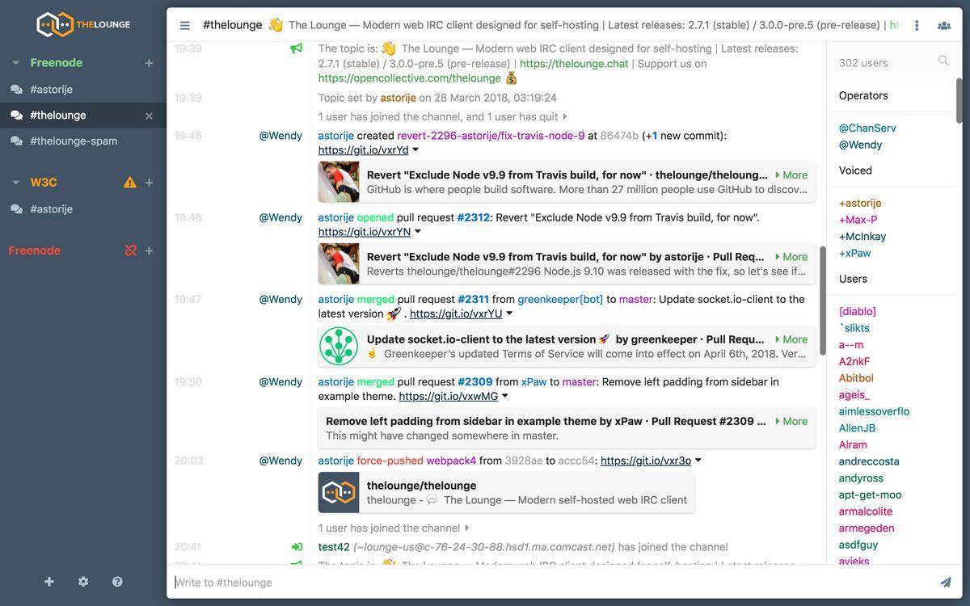
Task: Toggle the preview caret after git.io/vxrYU
Action: click(509, 314)
